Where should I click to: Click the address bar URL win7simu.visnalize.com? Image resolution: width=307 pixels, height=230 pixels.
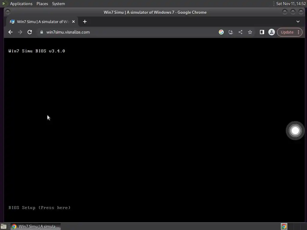[x=68, y=32]
